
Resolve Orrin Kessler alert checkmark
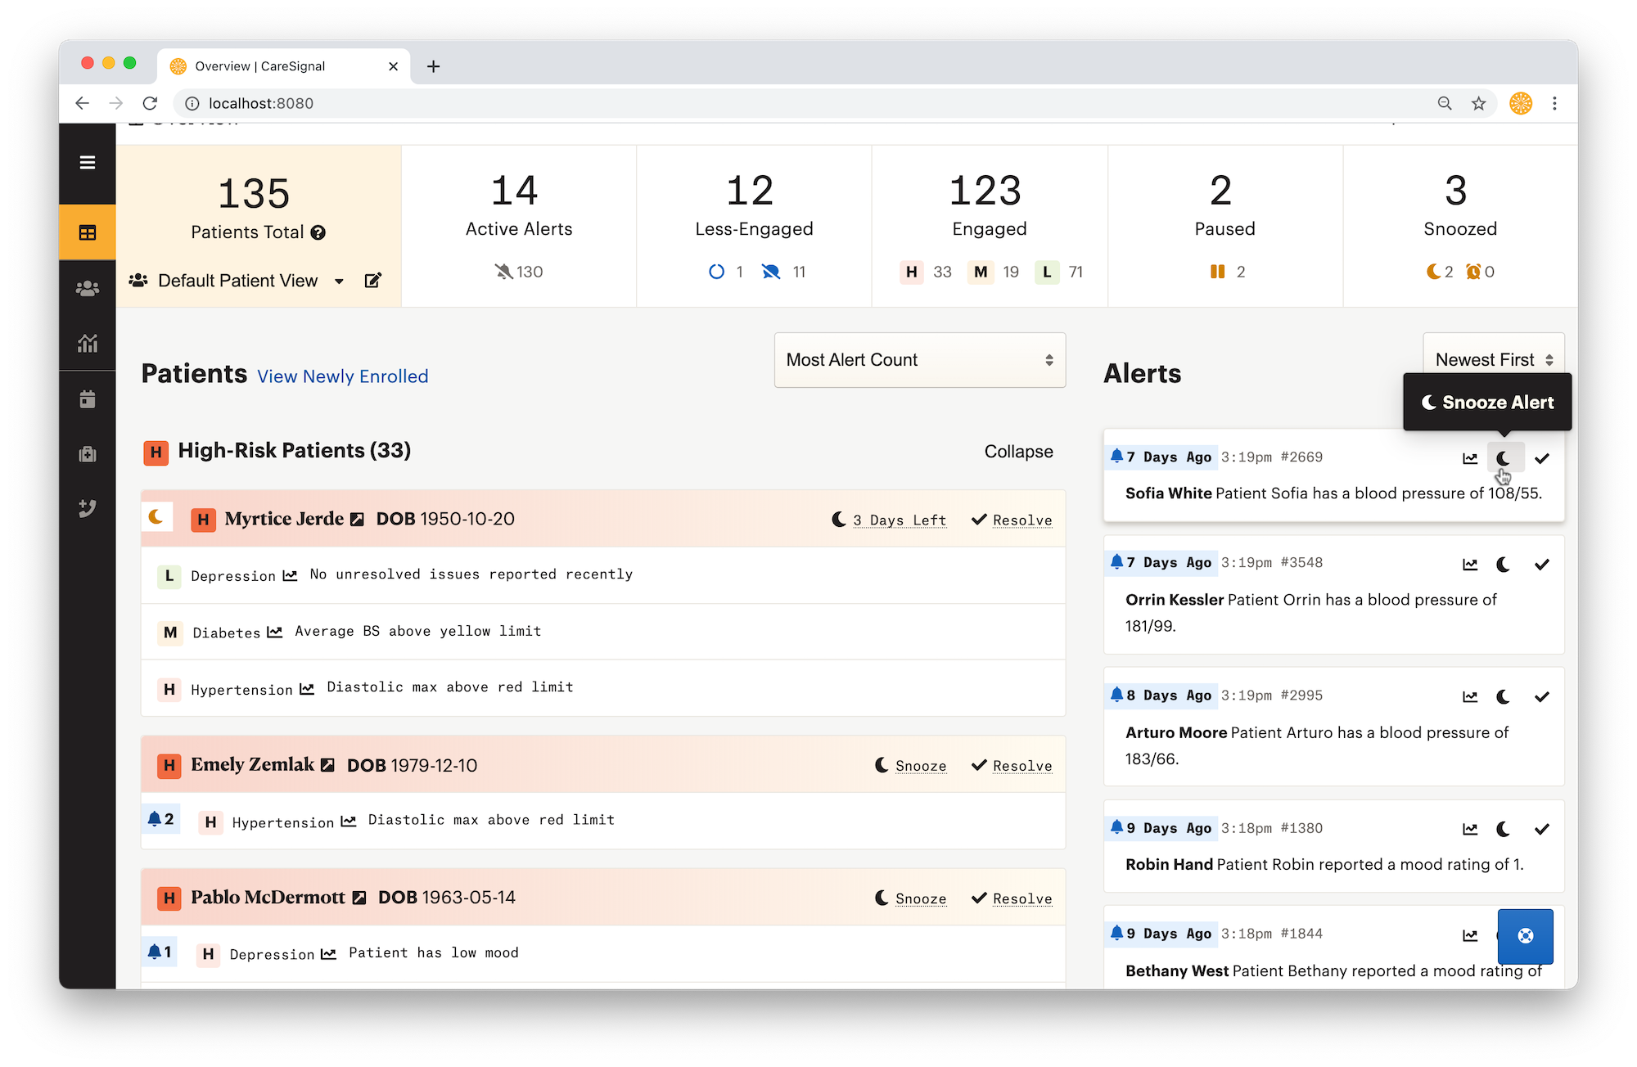[1542, 565]
